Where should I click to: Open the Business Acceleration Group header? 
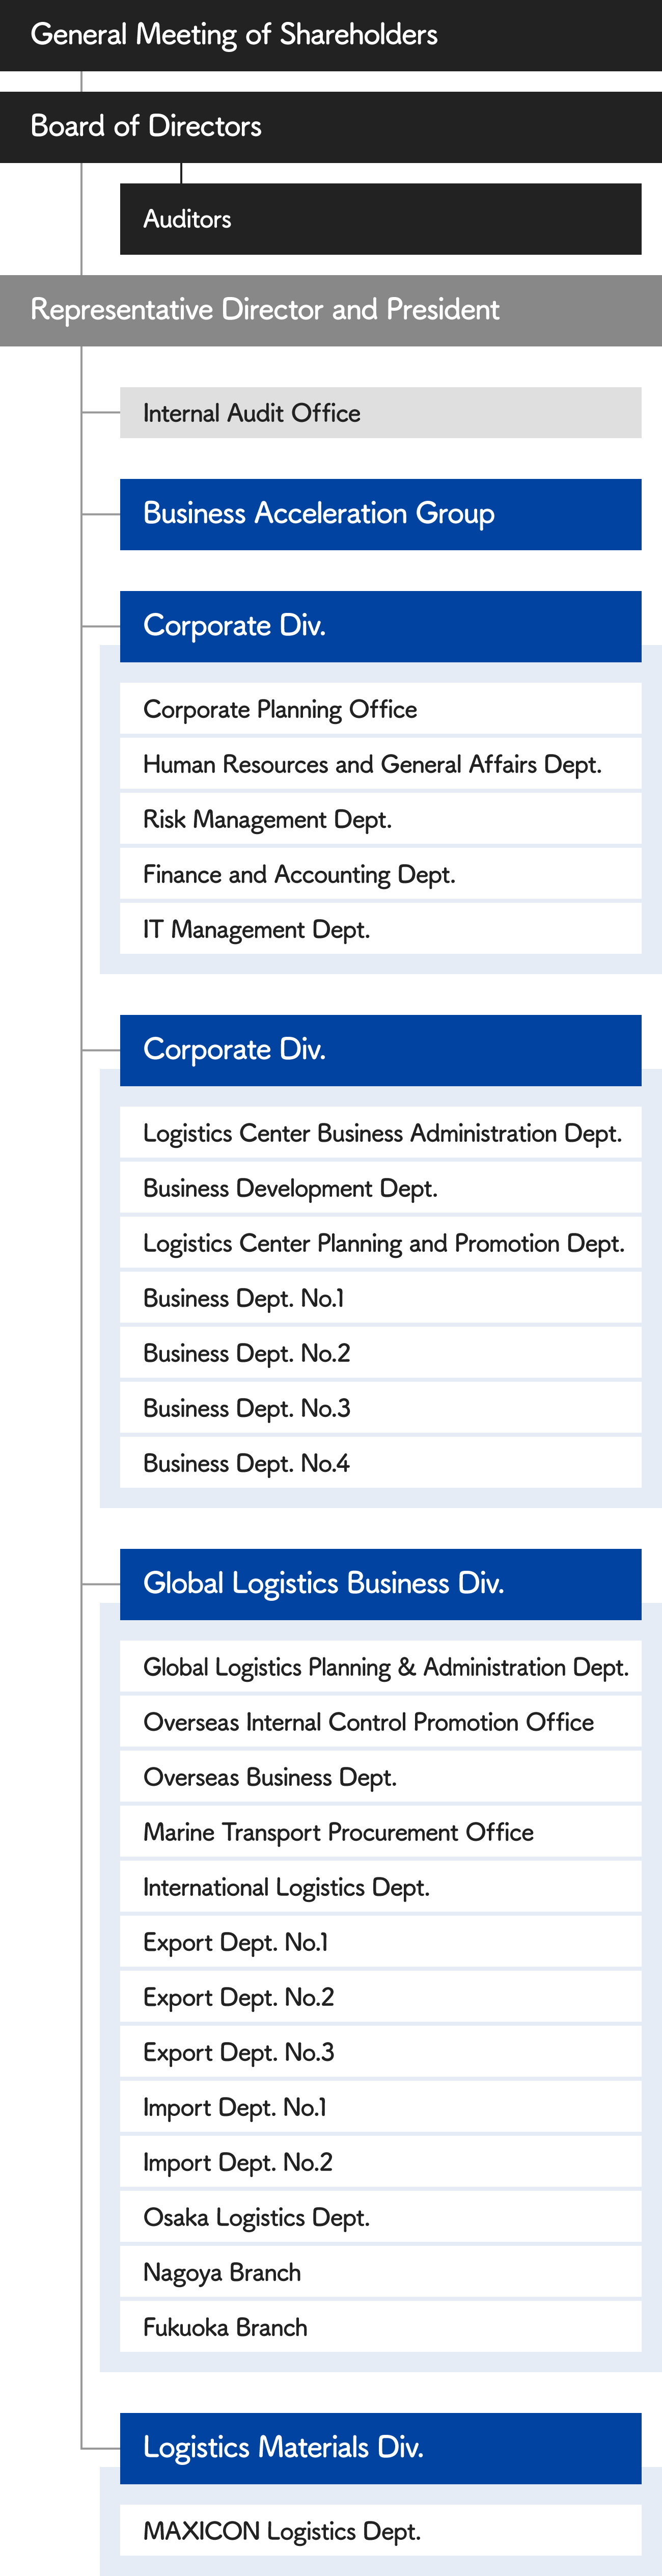380,514
